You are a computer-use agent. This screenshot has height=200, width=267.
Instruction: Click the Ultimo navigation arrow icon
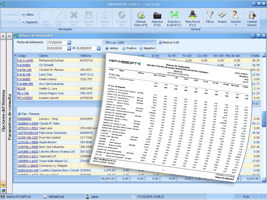pos(23,15)
